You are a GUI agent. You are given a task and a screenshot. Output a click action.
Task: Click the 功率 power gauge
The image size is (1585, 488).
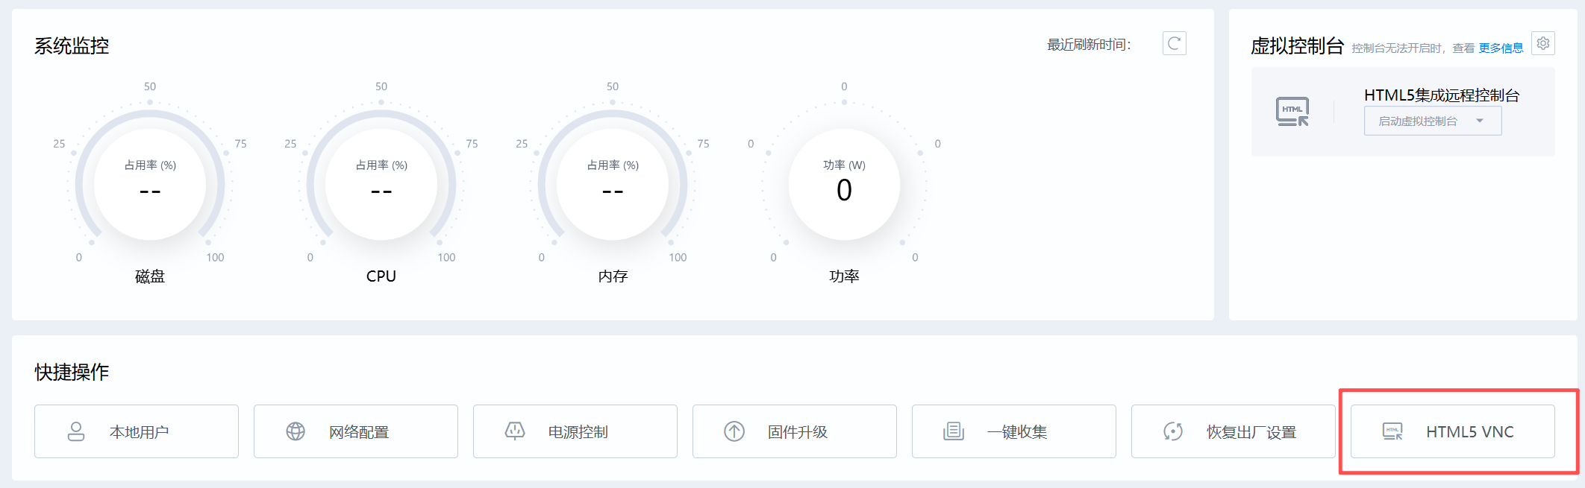[844, 184]
